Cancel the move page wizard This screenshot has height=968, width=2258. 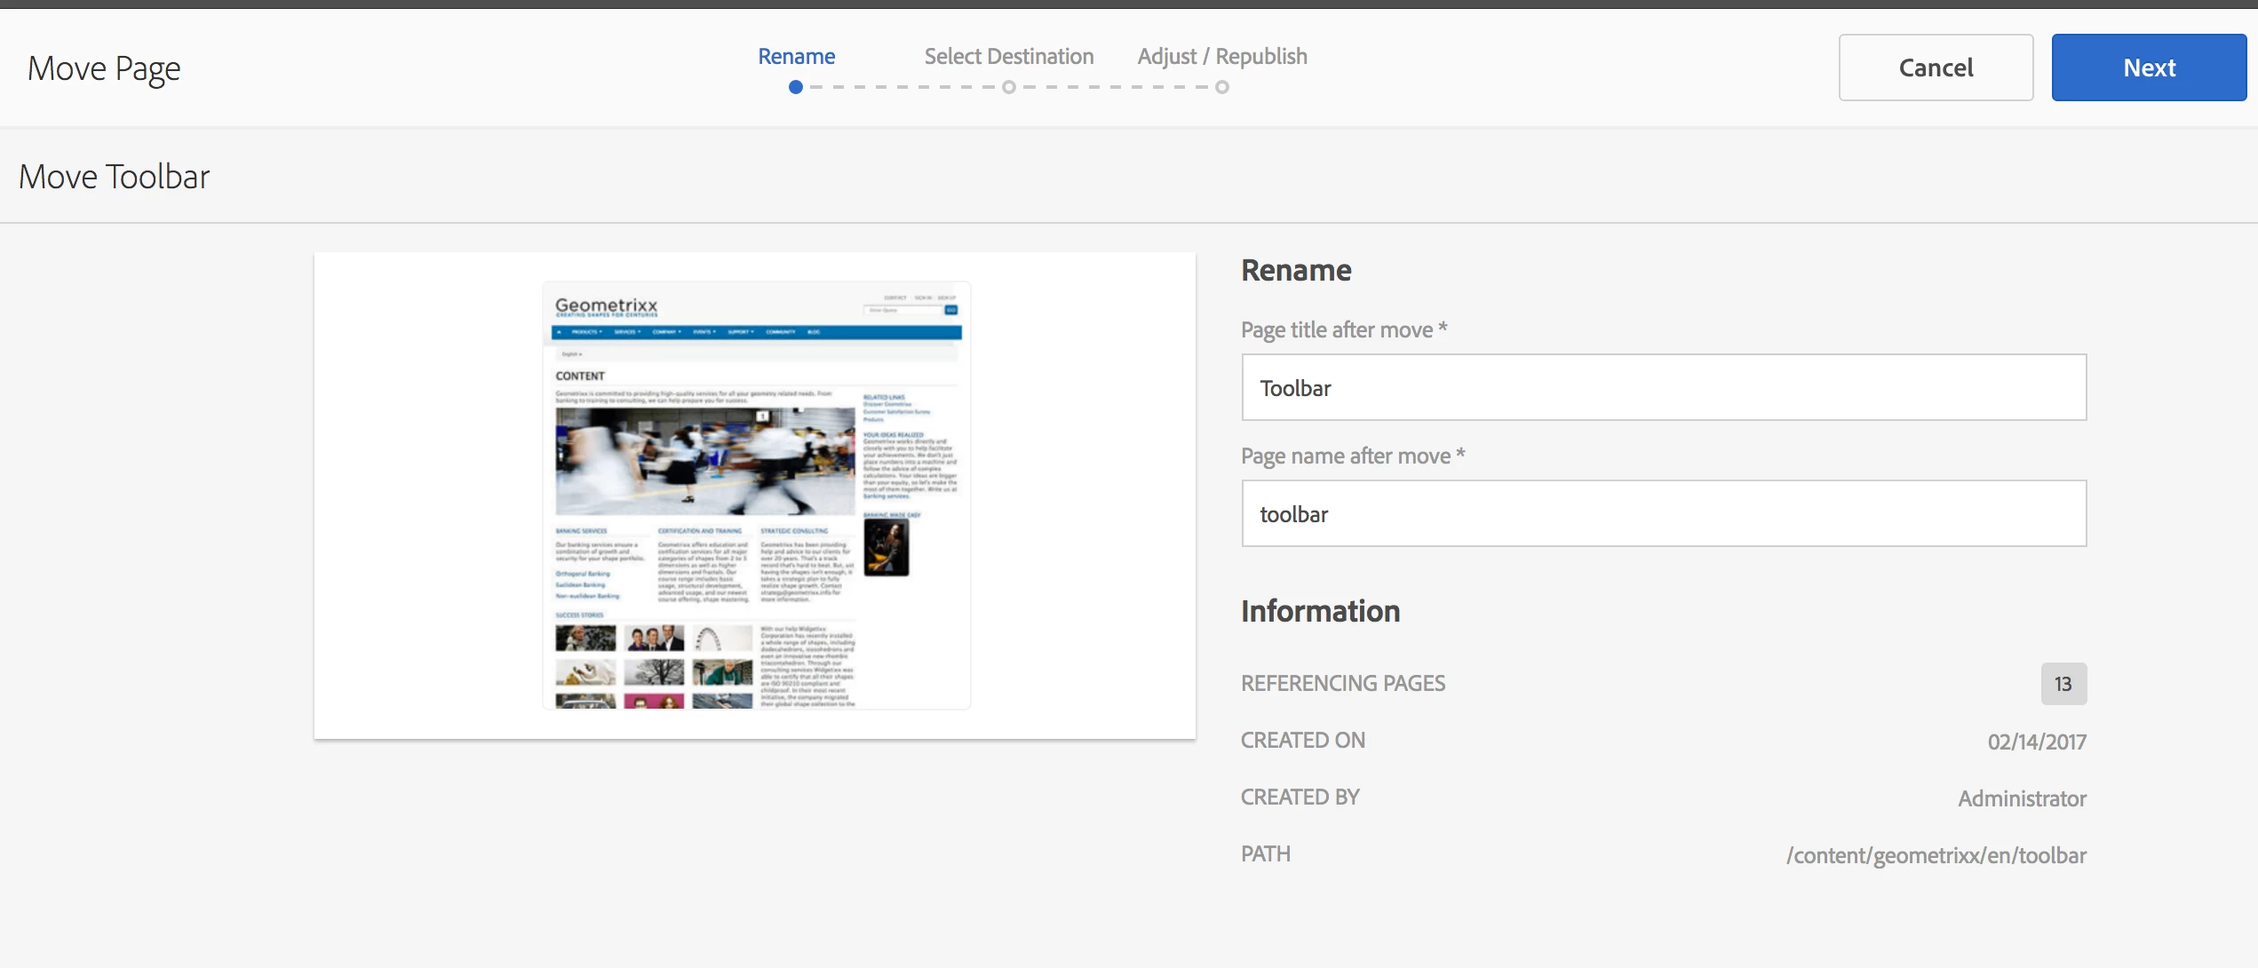pos(1935,67)
